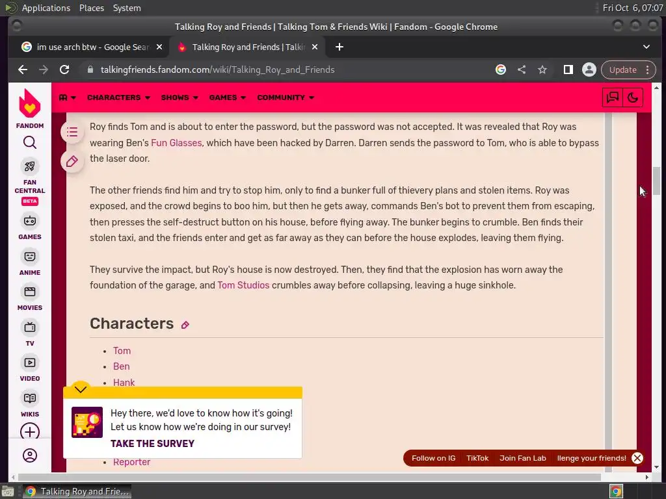Click the vertical page scrollbar thumb

[x=657, y=180]
